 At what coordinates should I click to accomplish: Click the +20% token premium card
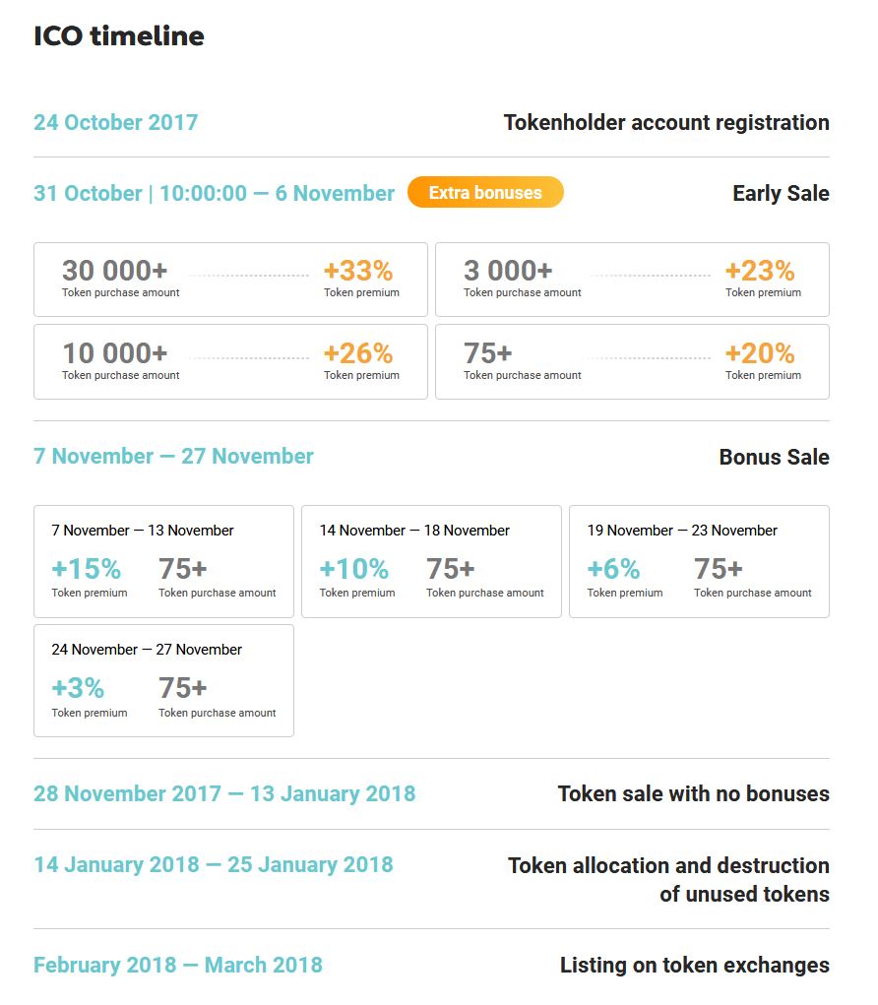[632, 362]
